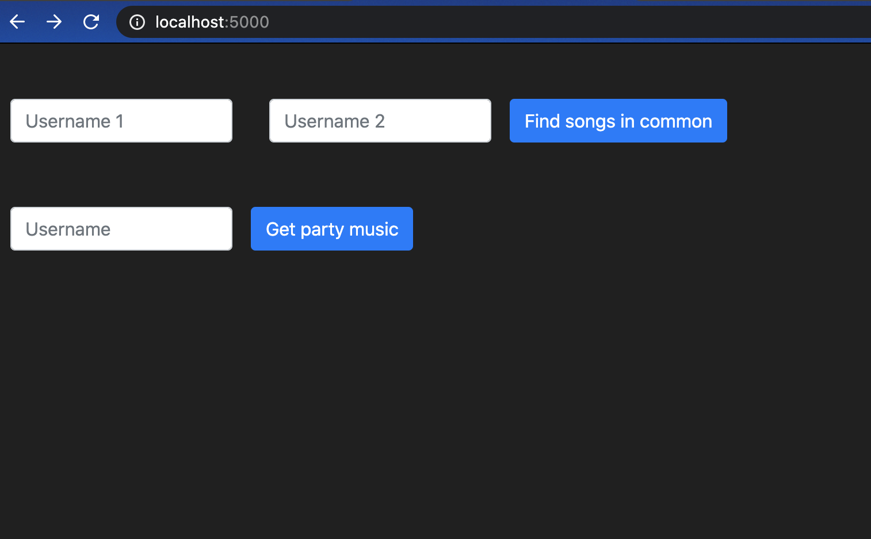Open the site information icon
The height and width of the screenshot is (539, 871).
tap(137, 22)
